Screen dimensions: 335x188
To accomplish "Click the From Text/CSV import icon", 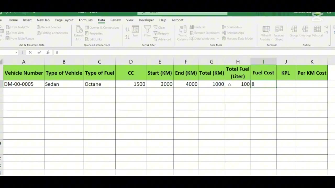I will coord(8,27).
